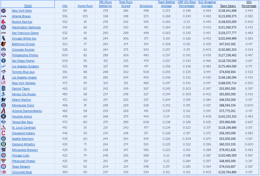The width and height of the screenshot is (260, 176).
Task: Select the Chicago White Sox logo
Action: [x=3, y=38]
